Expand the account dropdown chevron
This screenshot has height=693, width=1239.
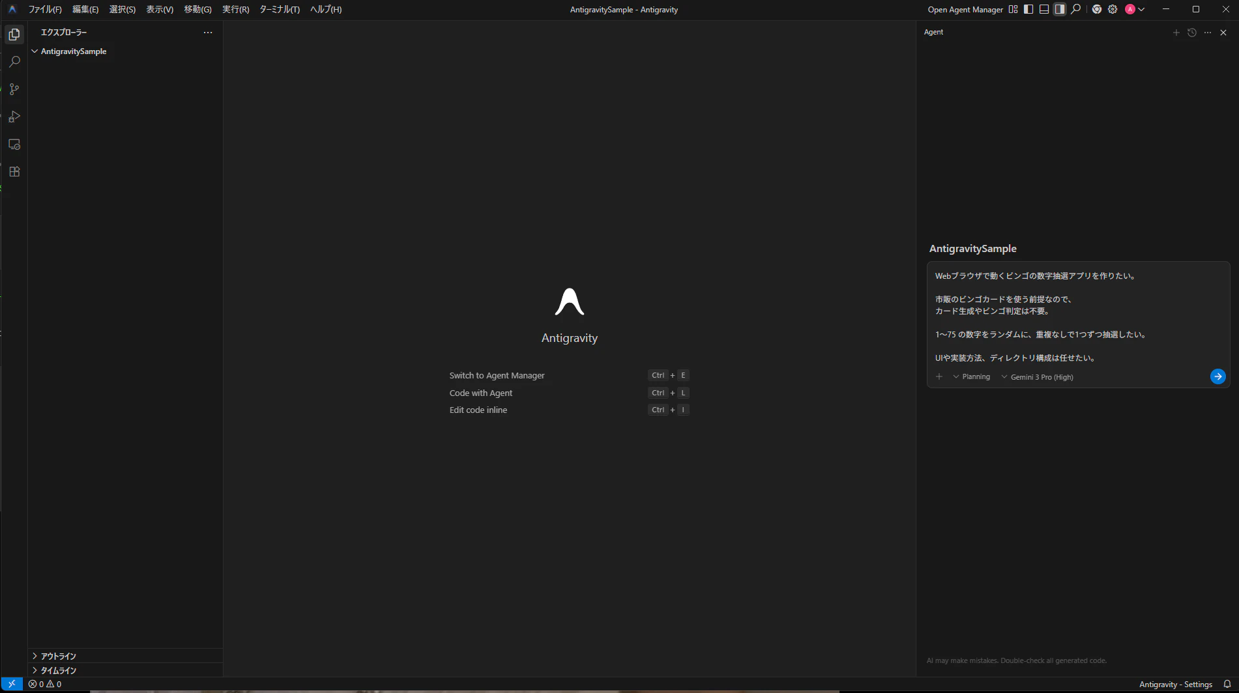[1141, 9]
